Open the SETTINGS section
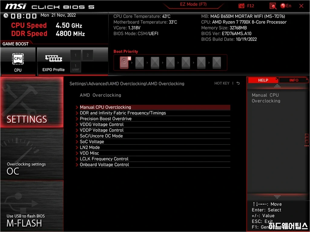Viewport: 310px width, 232px height. pos(32,102)
